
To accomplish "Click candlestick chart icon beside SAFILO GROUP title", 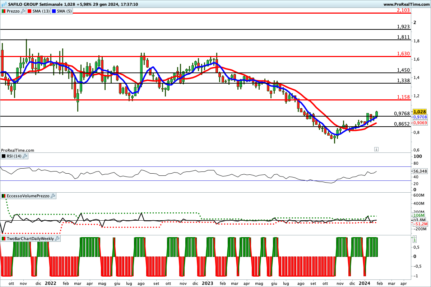I will click(4, 4).
